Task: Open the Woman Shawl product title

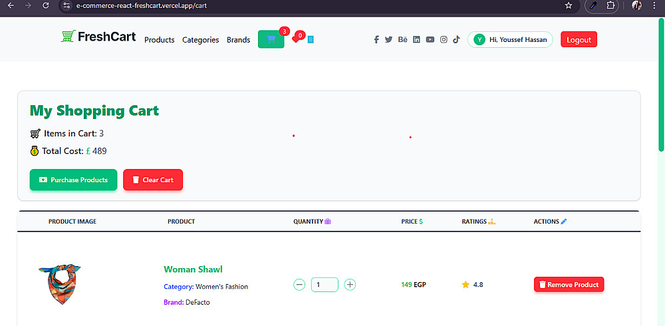Action: pos(193,269)
